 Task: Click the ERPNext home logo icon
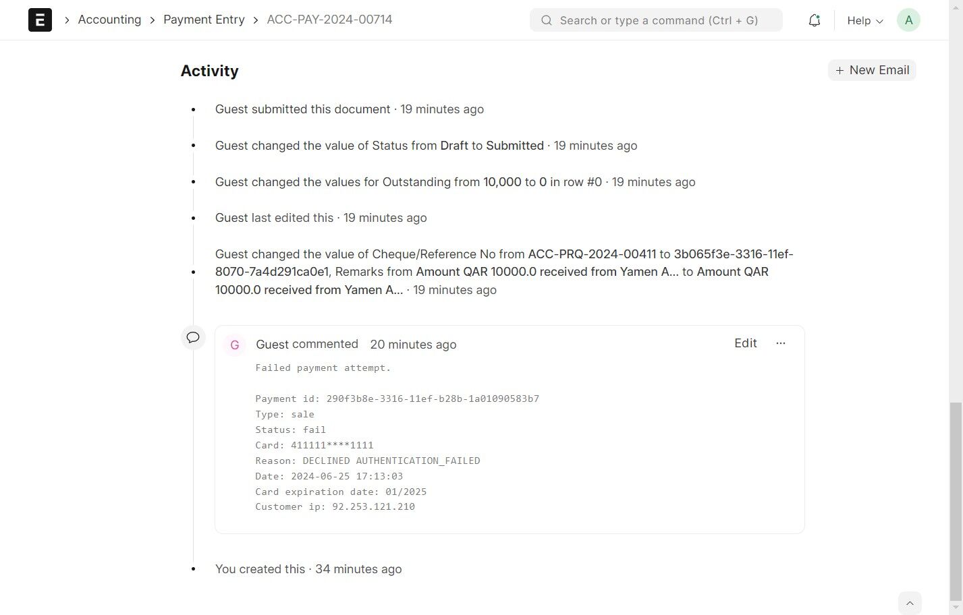coord(40,20)
